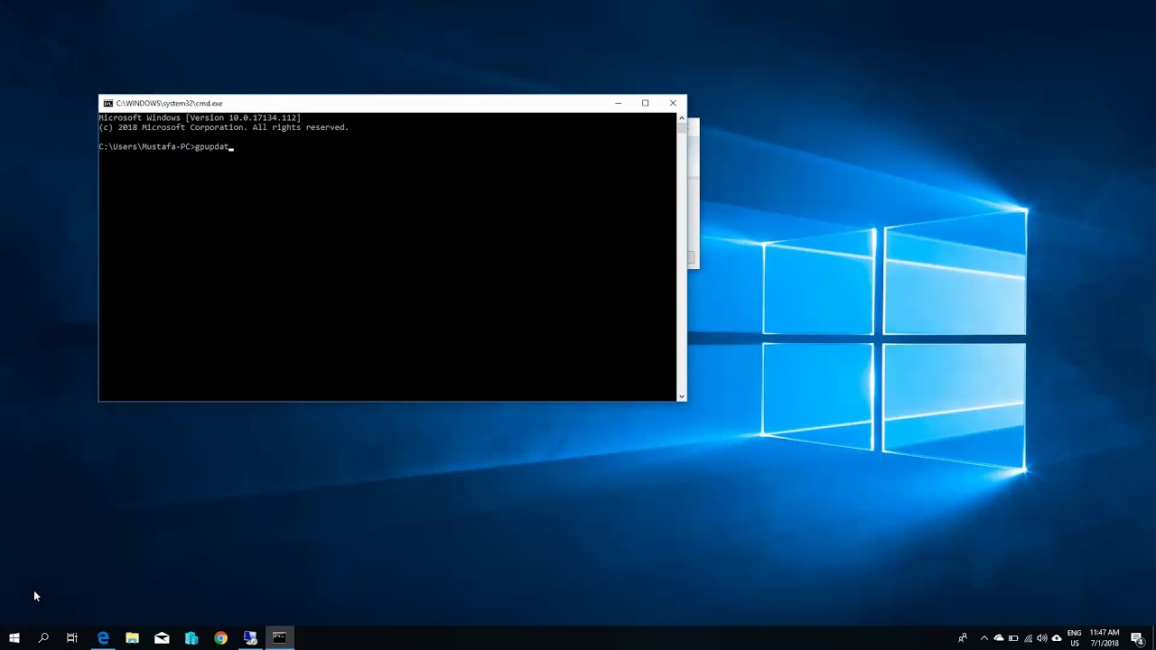Switch to the computer monitor app on taskbar
The height and width of the screenshot is (650, 1156).
coord(250,638)
